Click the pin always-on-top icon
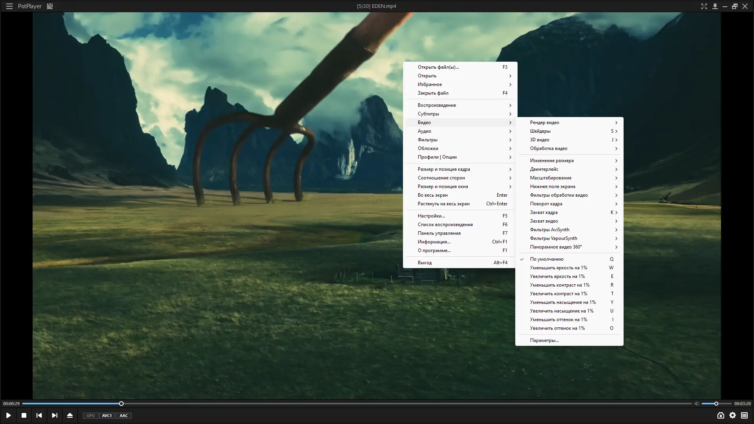754x424 pixels. click(x=715, y=6)
